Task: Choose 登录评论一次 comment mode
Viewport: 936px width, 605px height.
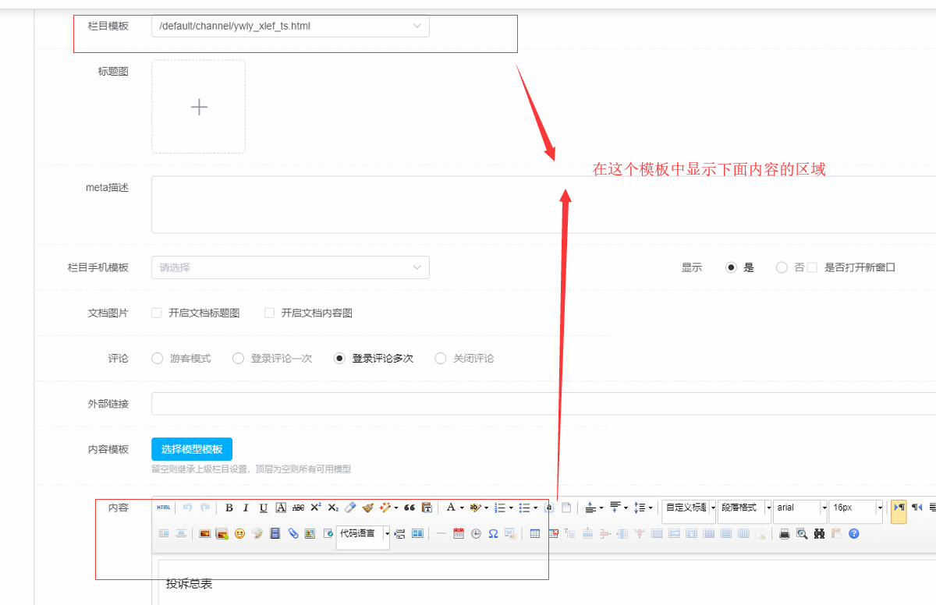Action: coord(239,359)
